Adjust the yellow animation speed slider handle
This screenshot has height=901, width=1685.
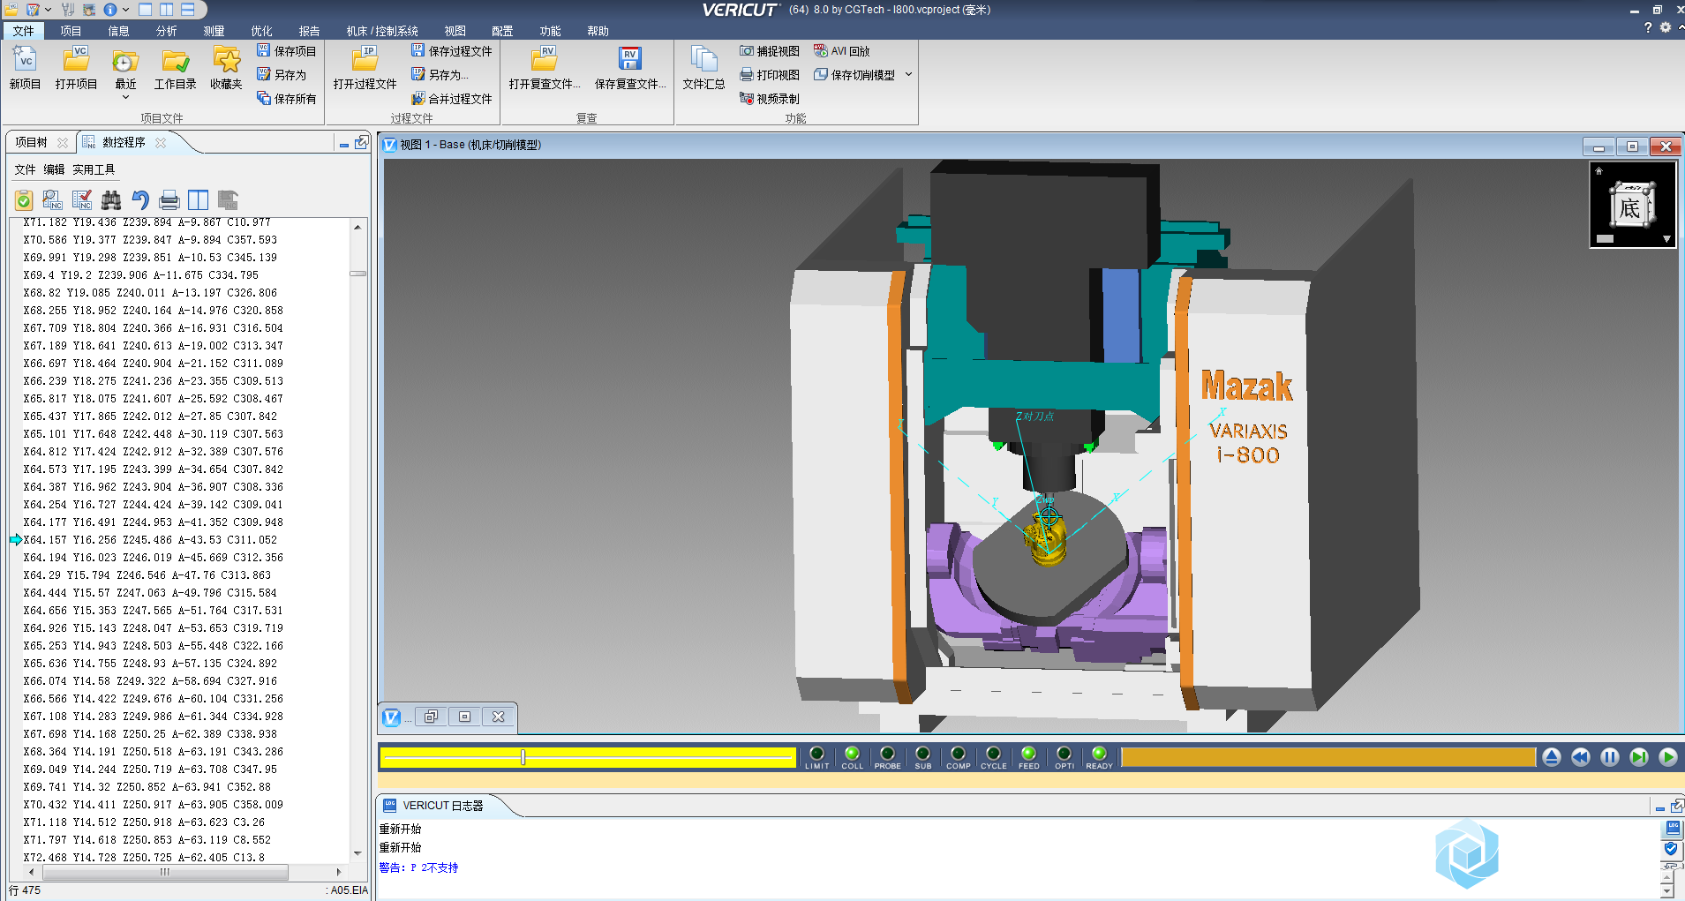tap(523, 757)
